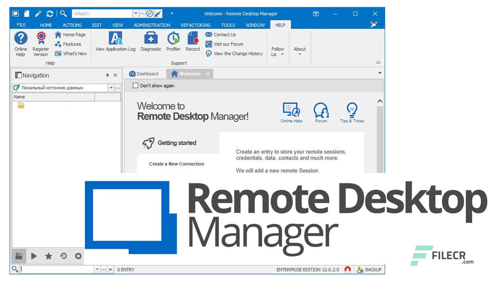The image size is (501, 281).
Task: Click the refresh icon in the quick toolbar
Action: coord(50,13)
